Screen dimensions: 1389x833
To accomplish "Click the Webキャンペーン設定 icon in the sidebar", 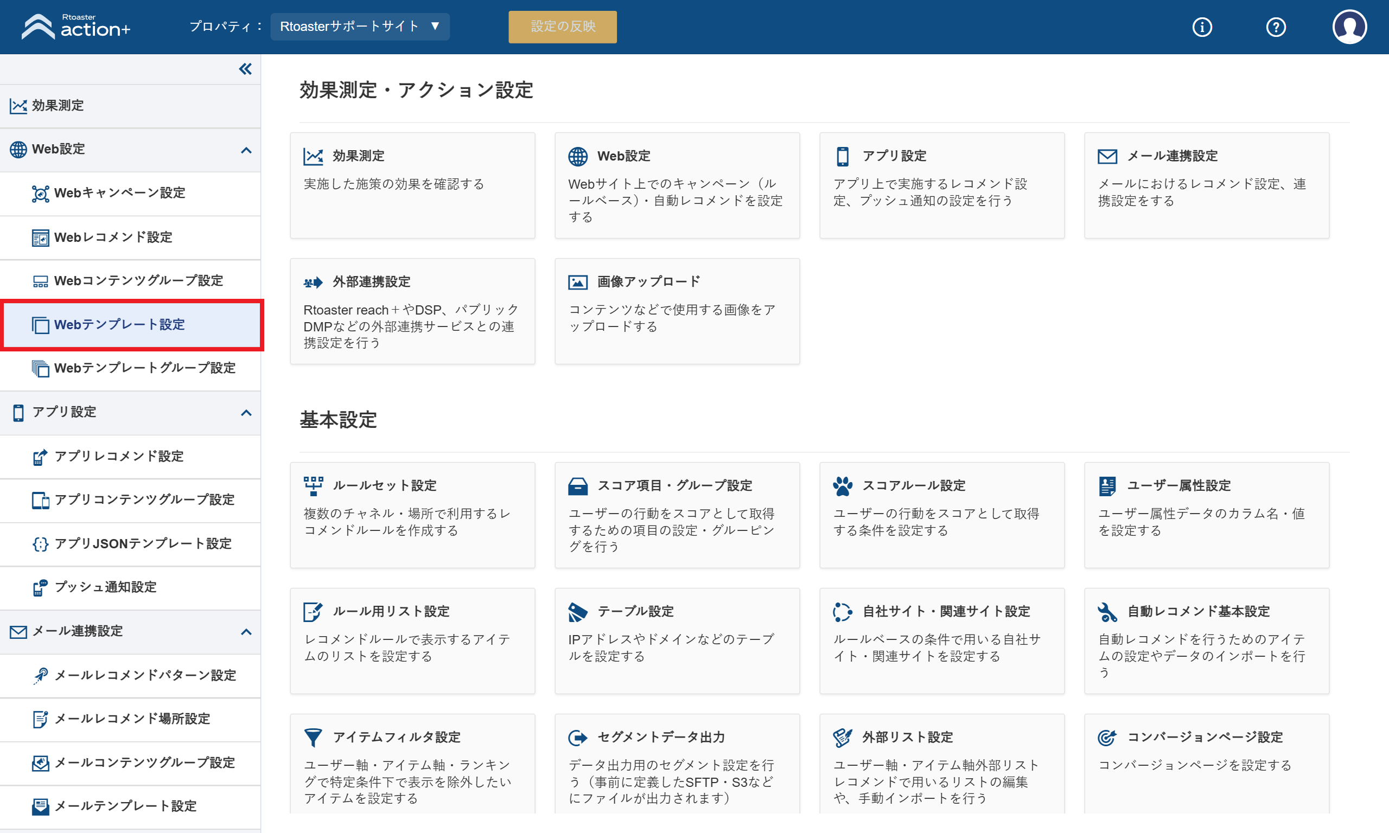I will tap(41, 194).
